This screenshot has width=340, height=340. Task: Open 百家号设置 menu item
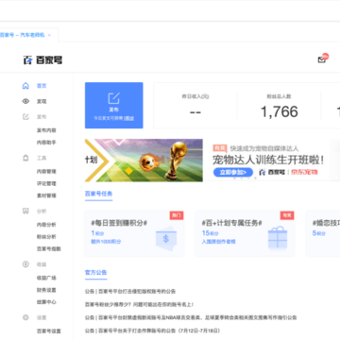tap(49, 331)
